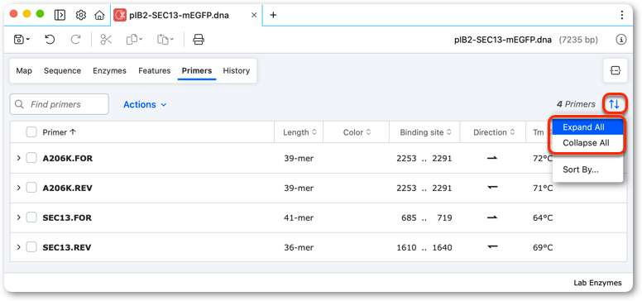Focus the Find primers search field
This screenshot has height=301, width=642.
coord(60,104)
